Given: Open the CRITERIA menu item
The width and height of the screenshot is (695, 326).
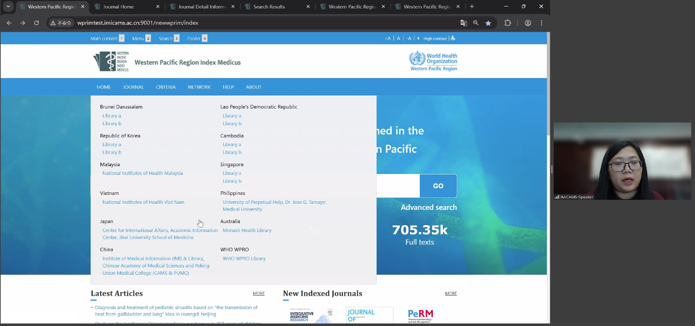Looking at the screenshot, I should [x=166, y=87].
